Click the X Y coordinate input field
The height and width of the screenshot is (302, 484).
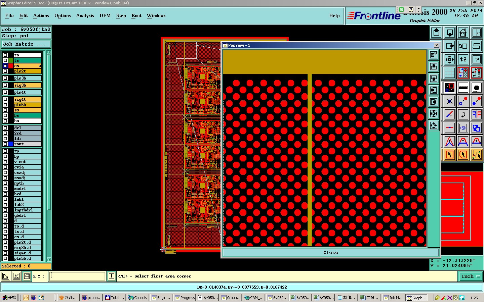tap(77, 276)
